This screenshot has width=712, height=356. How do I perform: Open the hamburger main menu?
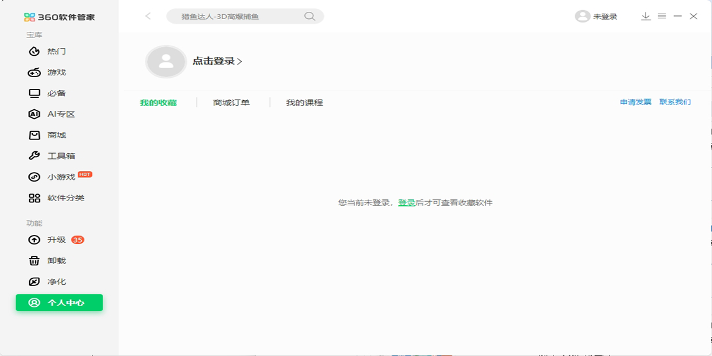tap(662, 17)
